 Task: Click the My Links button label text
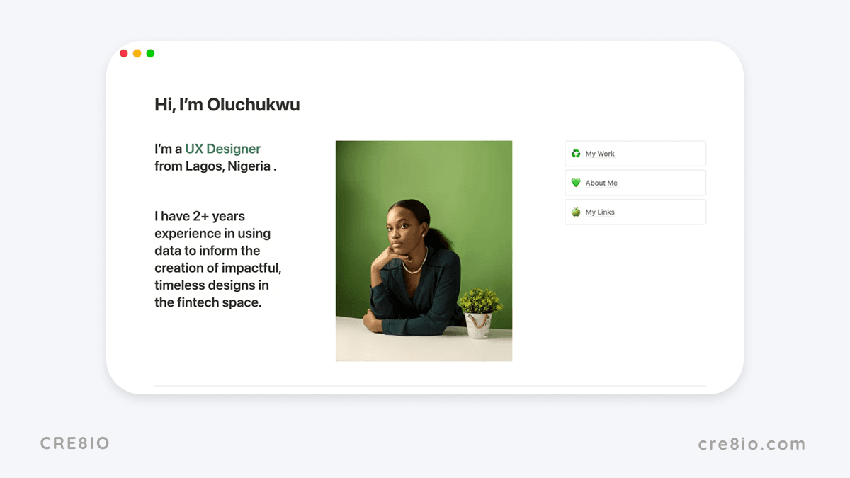point(599,211)
